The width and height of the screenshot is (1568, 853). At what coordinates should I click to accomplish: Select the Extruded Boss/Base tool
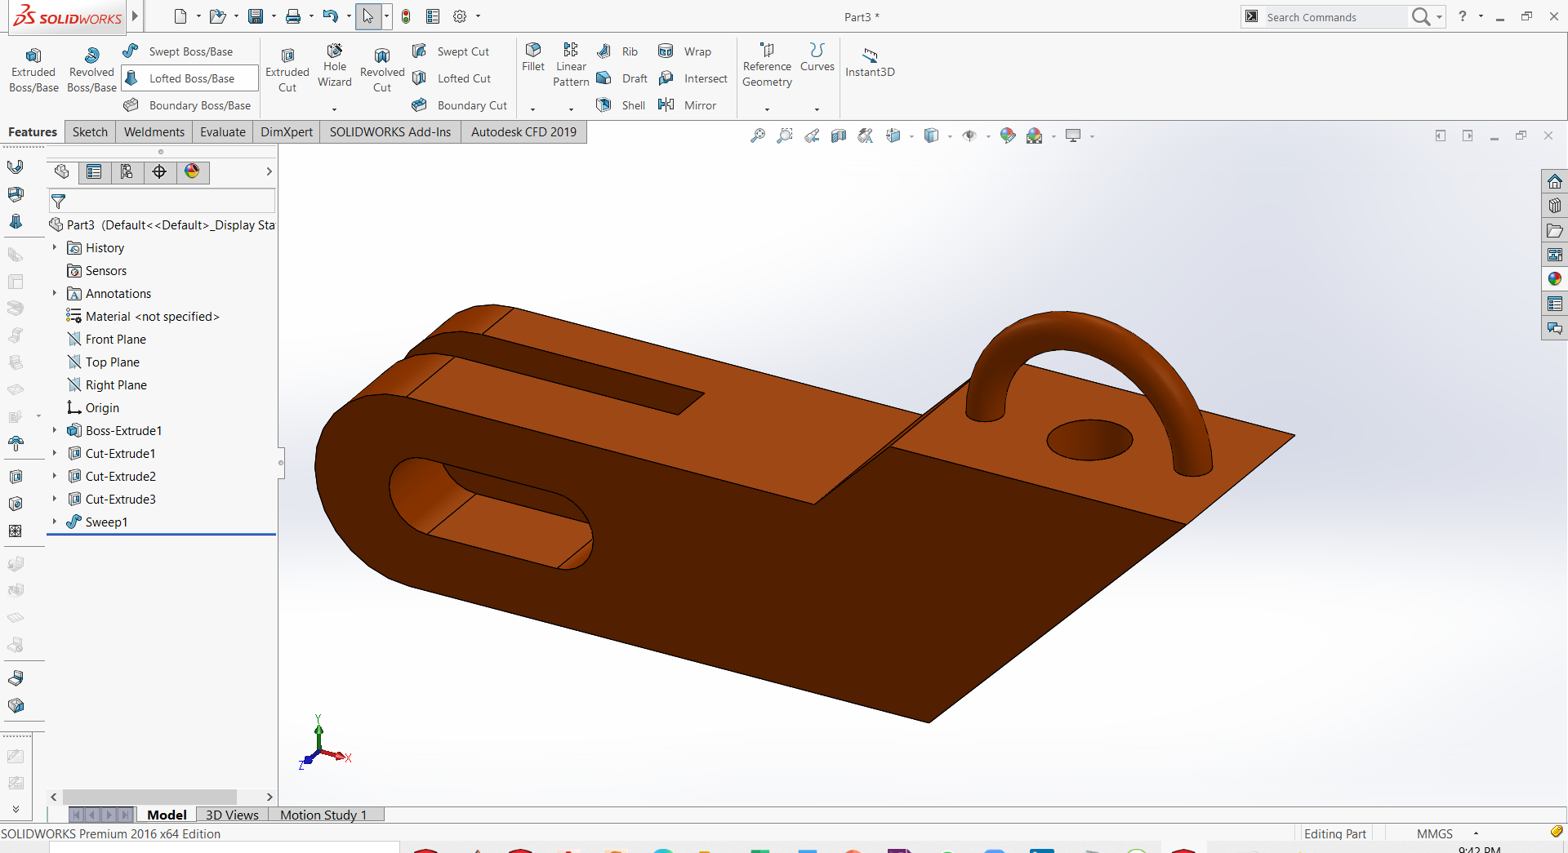tap(33, 69)
